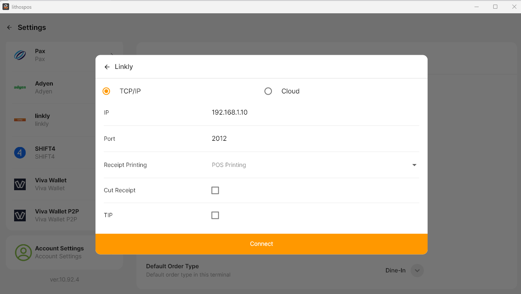Click the IP address field
The image size is (521, 294).
314,113
